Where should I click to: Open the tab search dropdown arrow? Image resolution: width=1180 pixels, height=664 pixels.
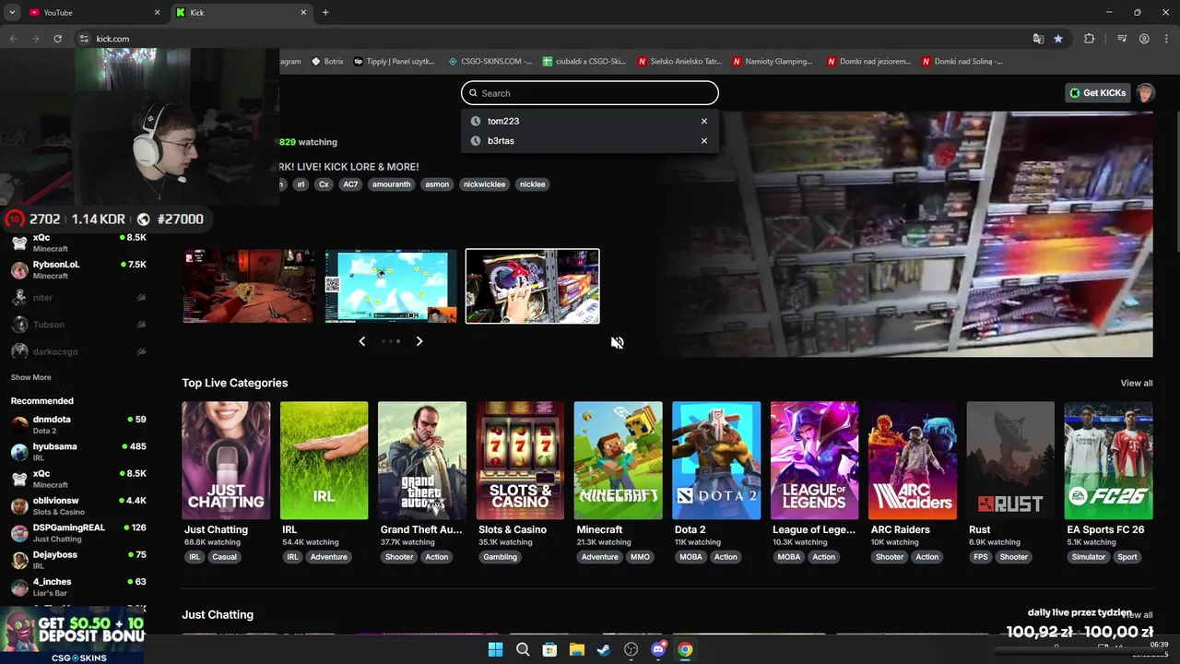point(12,12)
